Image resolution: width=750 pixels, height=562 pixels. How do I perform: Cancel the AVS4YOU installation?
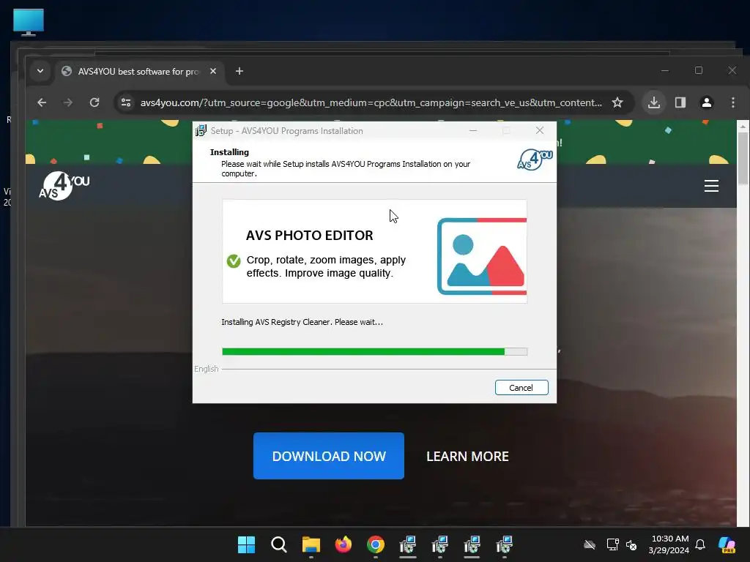coord(521,388)
